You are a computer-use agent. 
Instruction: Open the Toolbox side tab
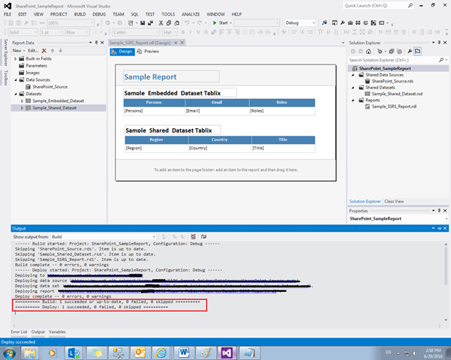tap(5, 78)
